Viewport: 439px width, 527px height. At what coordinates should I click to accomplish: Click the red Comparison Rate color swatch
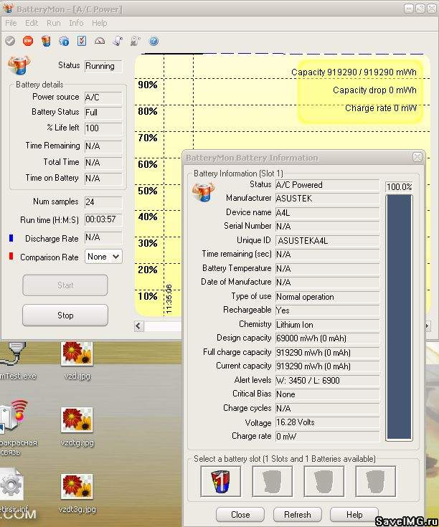coord(11,257)
